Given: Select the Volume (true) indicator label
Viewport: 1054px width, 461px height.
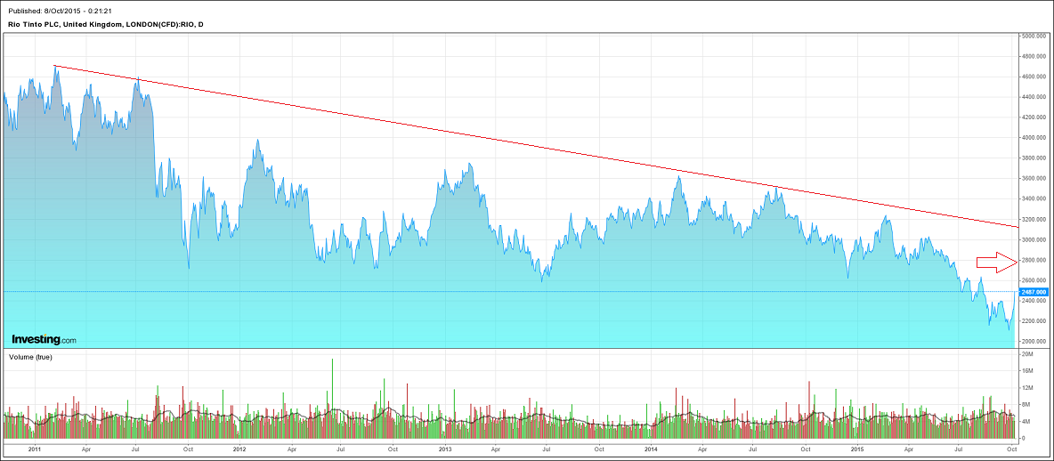Looking at the screenshot, I should (x=32, y=357).
